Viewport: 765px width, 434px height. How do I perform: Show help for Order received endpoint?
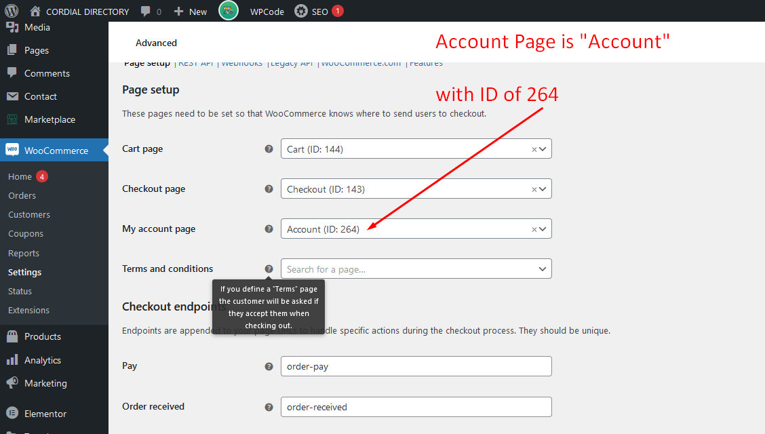tap(269, 407)
